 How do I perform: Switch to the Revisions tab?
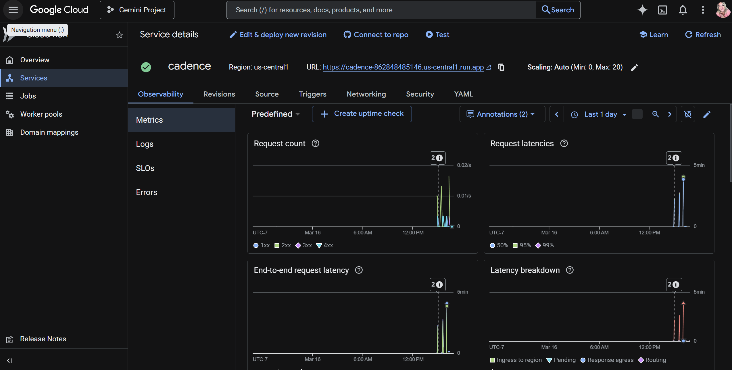tap(219, 94)
